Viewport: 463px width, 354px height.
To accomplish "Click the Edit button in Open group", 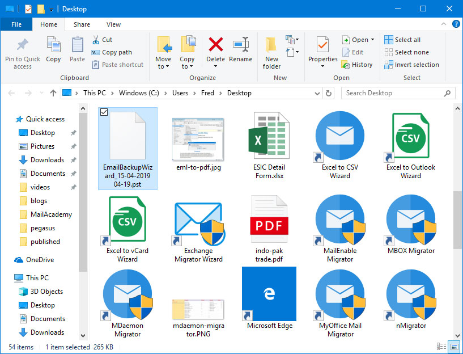I will [353, 52].
